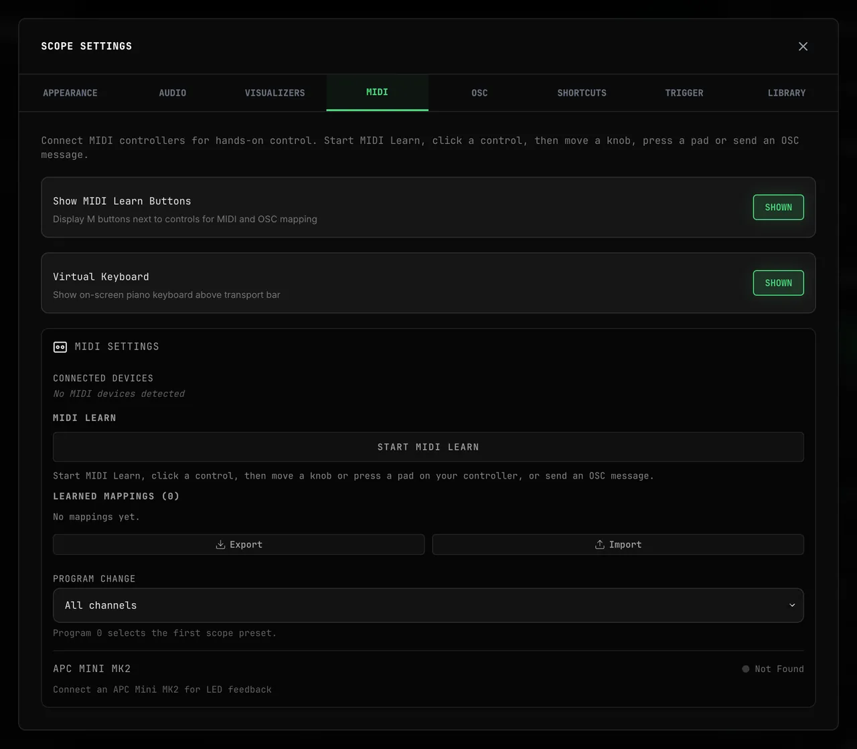Click the Export mappings button
Image resolution: width=857 pixels, height=749 pixels.
point(239,544)
